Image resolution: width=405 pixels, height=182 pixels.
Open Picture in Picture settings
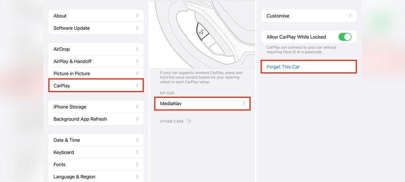click(x=96, y=74)
